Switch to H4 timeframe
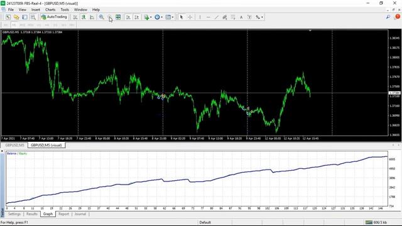The width and height of the screenshot is (402, 226). [47, 25]
